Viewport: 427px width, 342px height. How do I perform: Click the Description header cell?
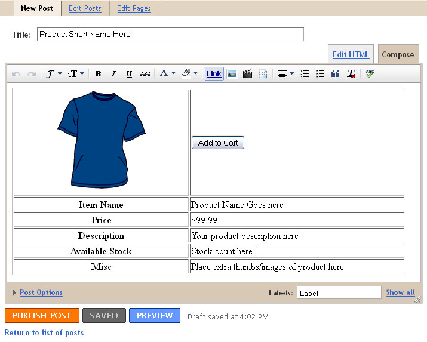[101, 235]
